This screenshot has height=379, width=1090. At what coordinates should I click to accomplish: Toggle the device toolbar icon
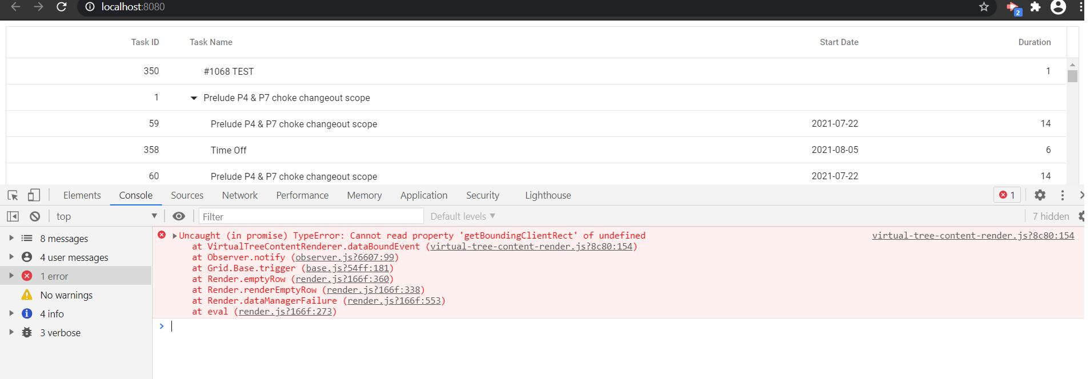[34, 195]
